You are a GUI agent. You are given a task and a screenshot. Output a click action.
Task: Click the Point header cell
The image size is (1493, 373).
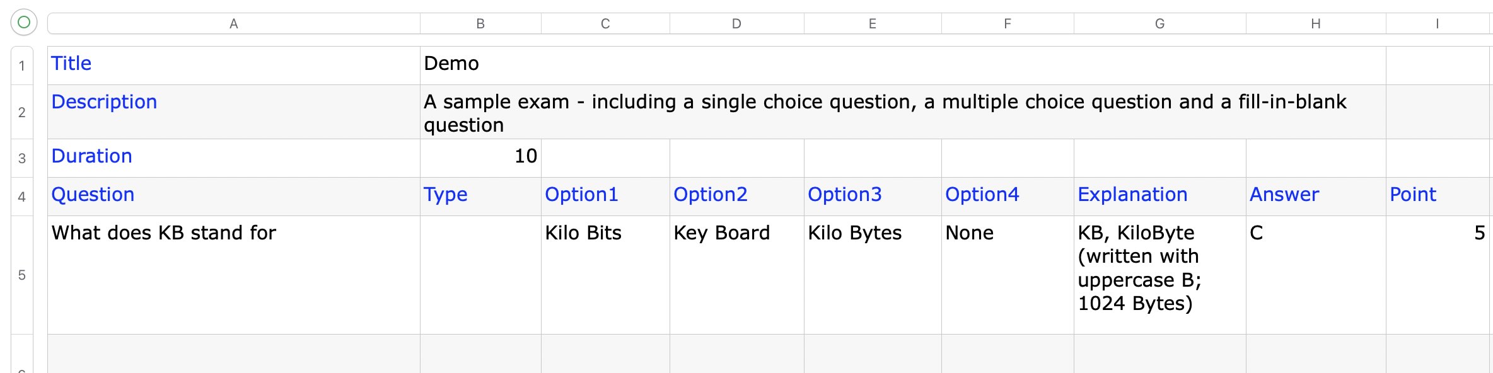pos(1438,195)
